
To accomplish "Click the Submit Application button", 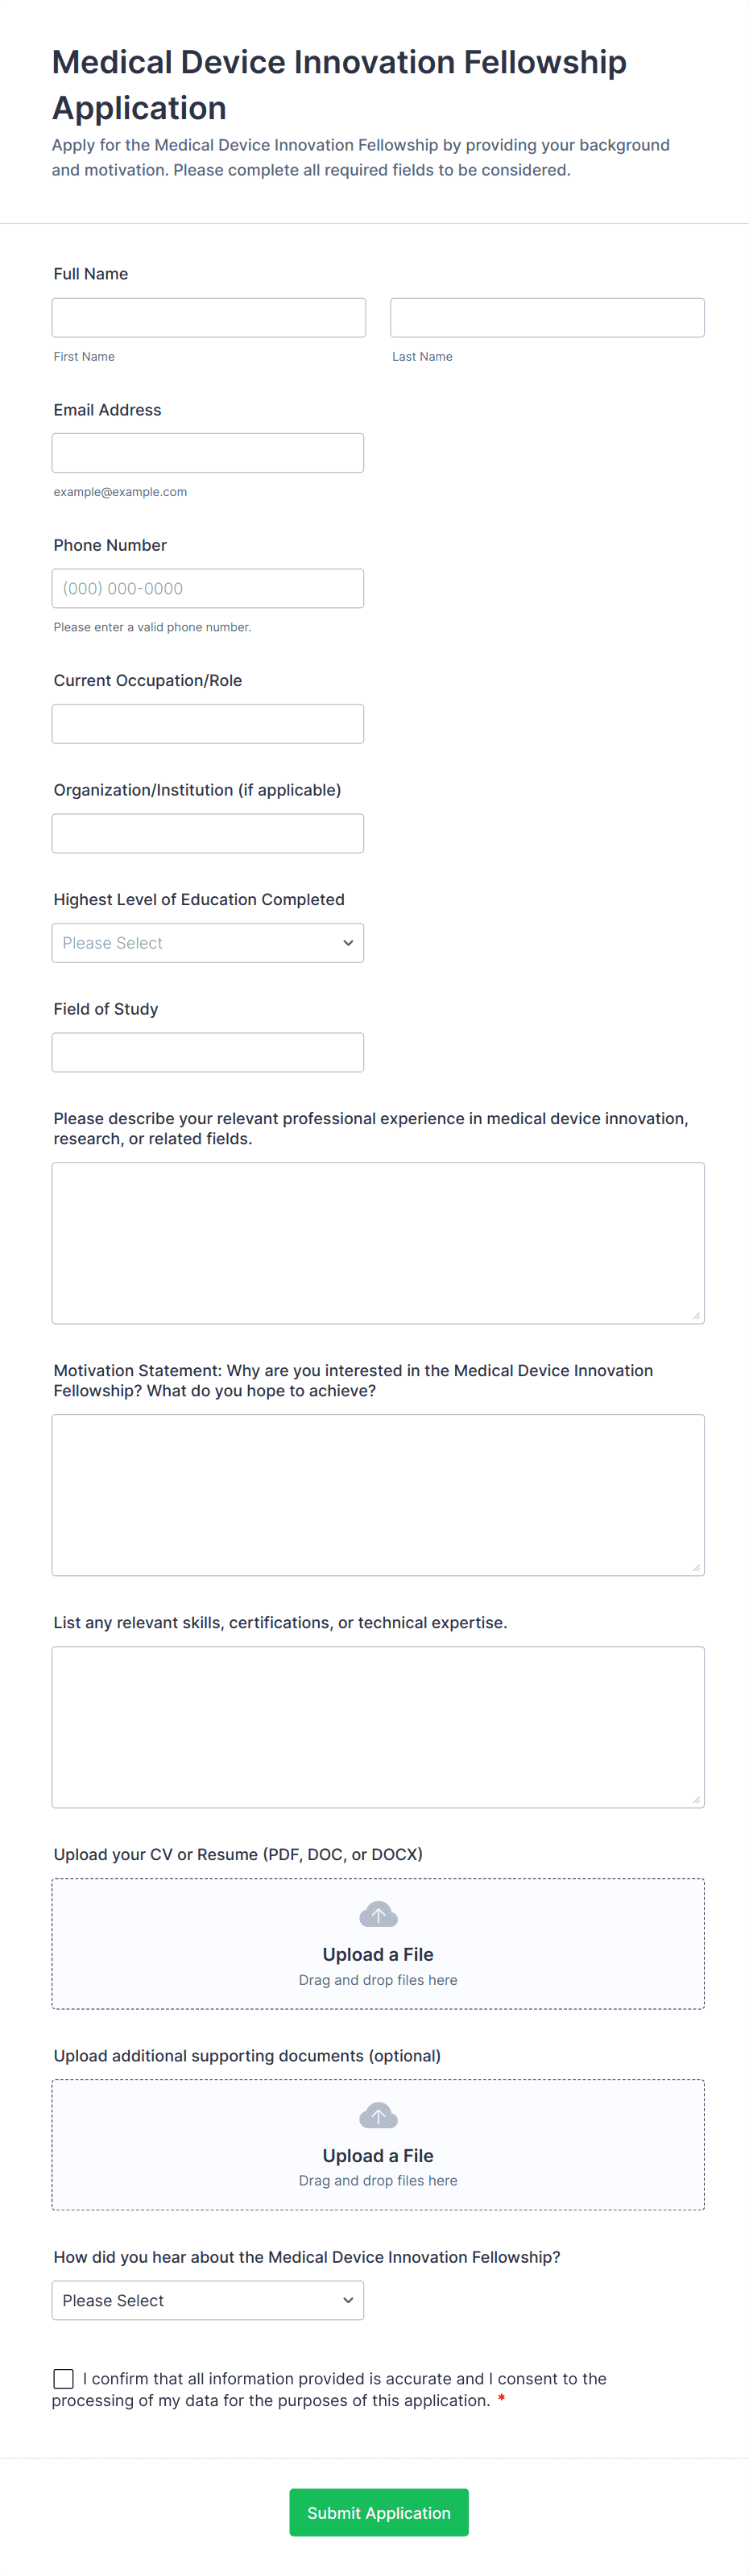I will pyautogui.click(x=378, y=2512).
